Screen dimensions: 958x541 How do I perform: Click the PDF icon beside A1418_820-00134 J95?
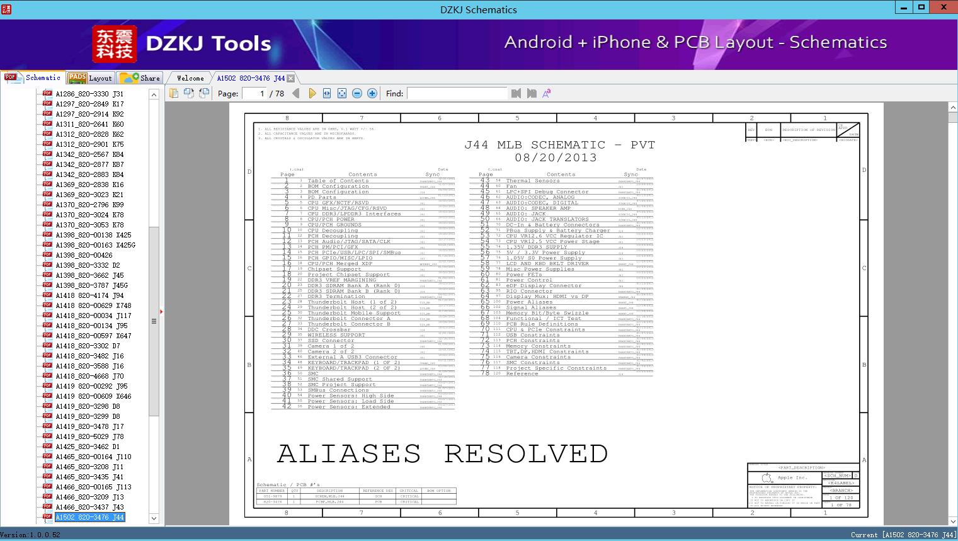(47, 325)
